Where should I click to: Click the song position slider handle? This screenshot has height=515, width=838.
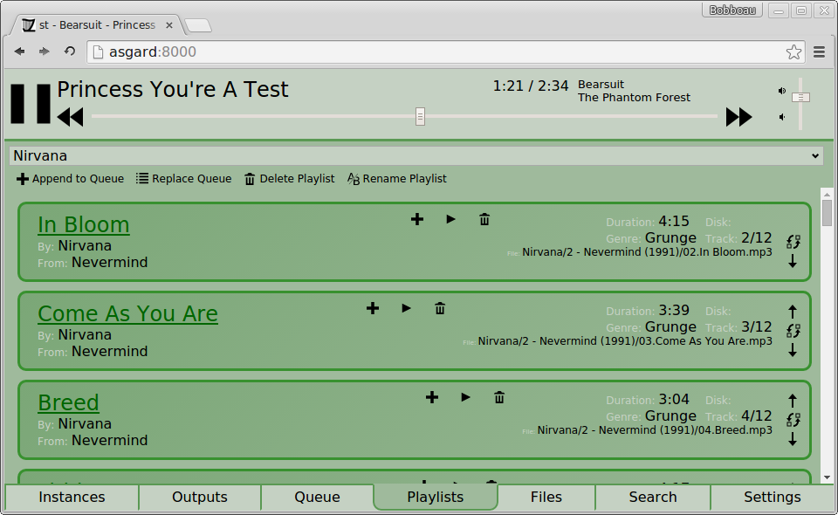pos(420,116)
